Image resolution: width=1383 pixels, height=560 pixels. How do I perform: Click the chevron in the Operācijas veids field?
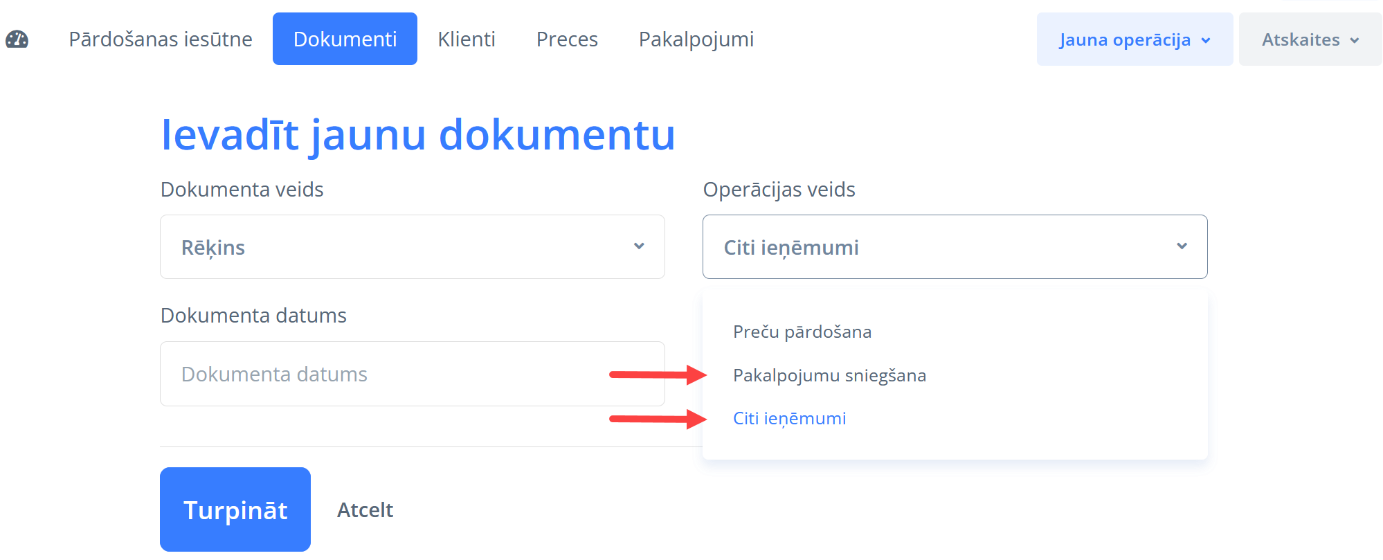tap(1182, 246)
